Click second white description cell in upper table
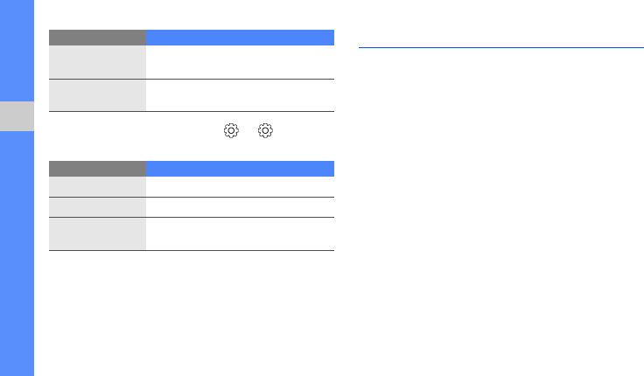644x376 pixels. coord(240,95)
